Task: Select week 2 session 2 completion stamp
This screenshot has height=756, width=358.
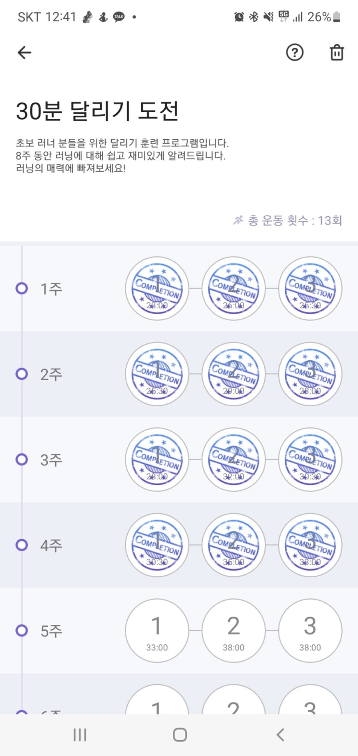Action: tap(233, 374)
